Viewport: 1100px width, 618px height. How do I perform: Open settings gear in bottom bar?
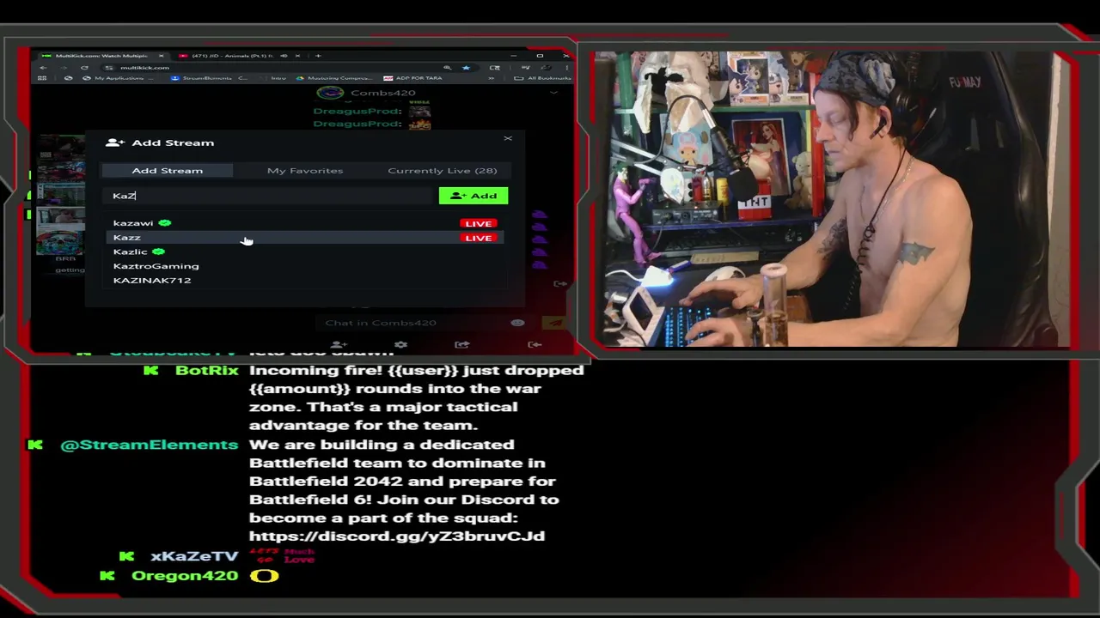[x=400, y=345]
